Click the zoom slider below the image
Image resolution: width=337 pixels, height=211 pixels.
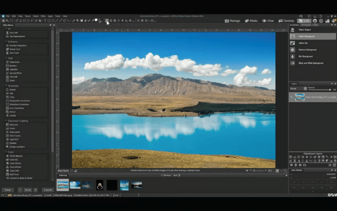(259, 171)
